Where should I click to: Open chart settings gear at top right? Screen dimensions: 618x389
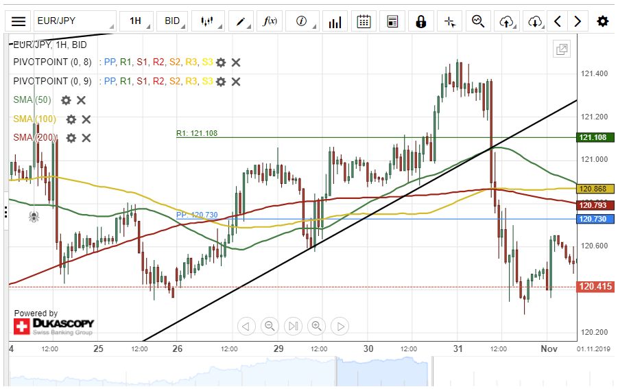[602, 21]
